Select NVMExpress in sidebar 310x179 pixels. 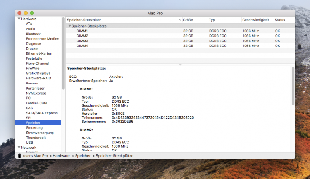pyautogui.click(x=36, y=93)
